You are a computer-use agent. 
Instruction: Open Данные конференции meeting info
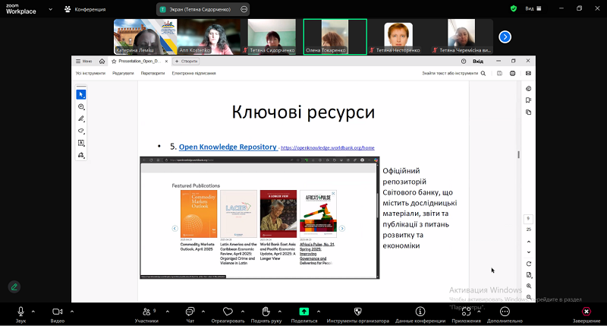pos(420,312)
